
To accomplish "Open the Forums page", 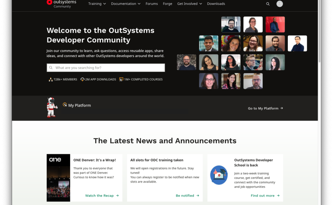I will point(152,4).
